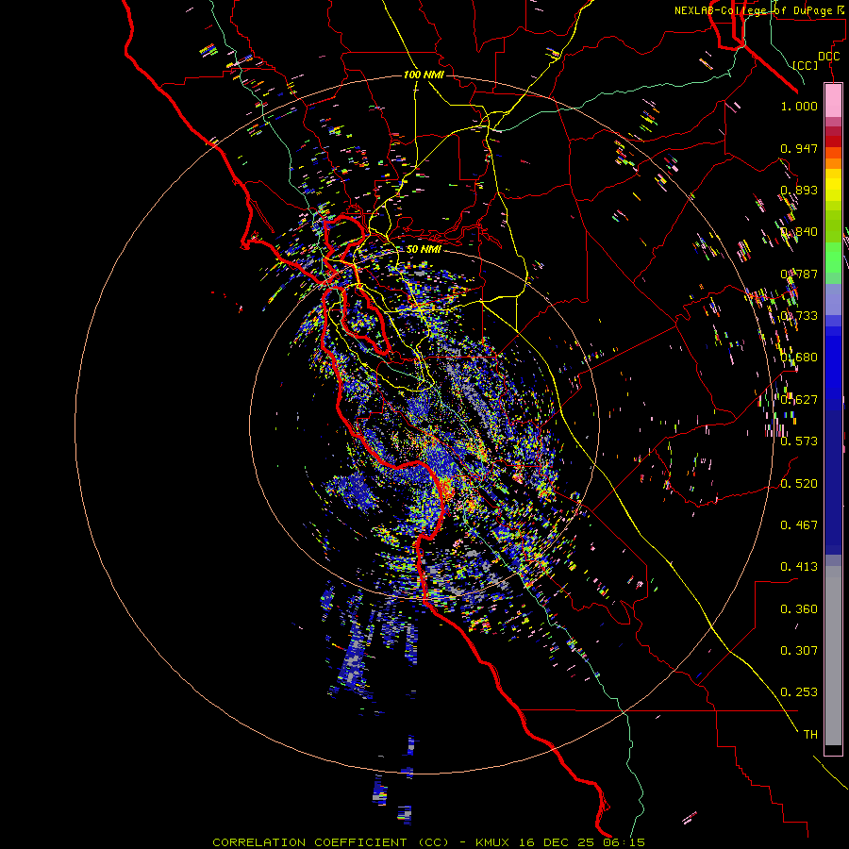The height and width of the screenshot is (849, 849).
Task: Click the 0.467 scale label
Action: pyautogui.click(x=799, y=525)
